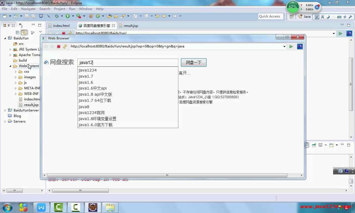Click the Open Task folder icon
The height and width of the screenshot is (213, 355).
[x=116, y=16]
